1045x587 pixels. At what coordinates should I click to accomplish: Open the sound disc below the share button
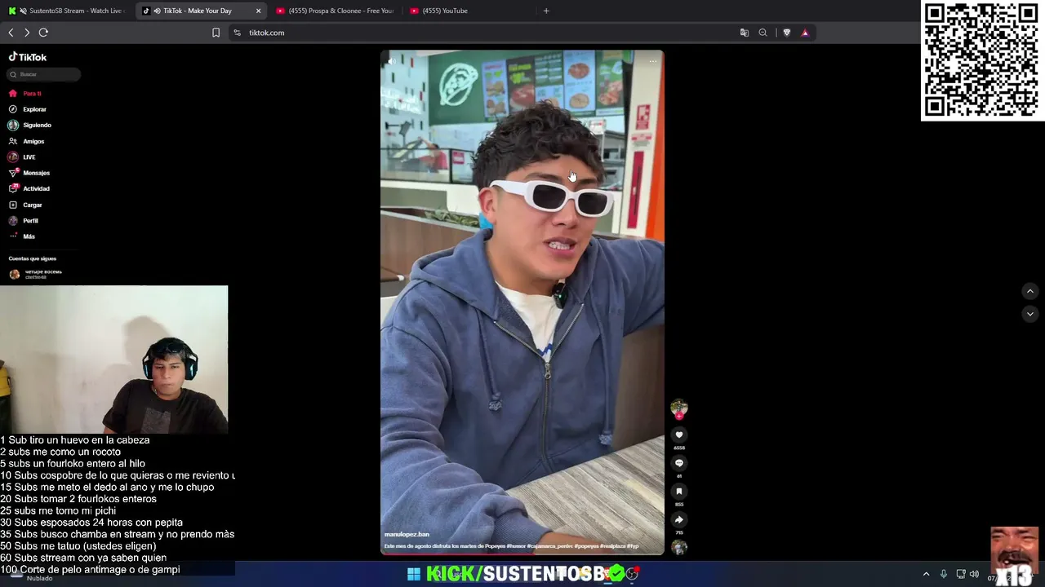point(678,547)
